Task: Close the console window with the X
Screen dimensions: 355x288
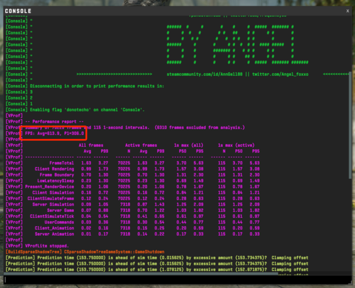Action: coord(348,11)
